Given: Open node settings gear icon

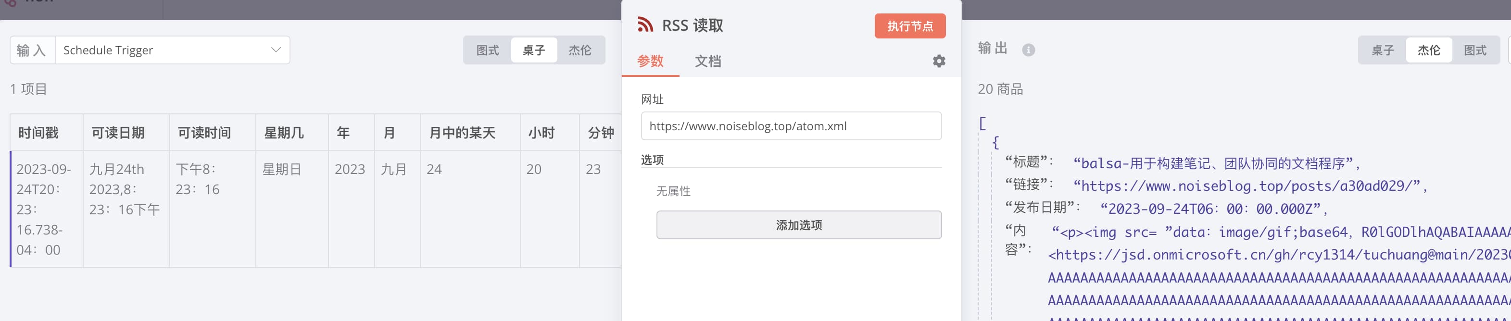Looking at the screenshot, I should click(x=939, y=61).
